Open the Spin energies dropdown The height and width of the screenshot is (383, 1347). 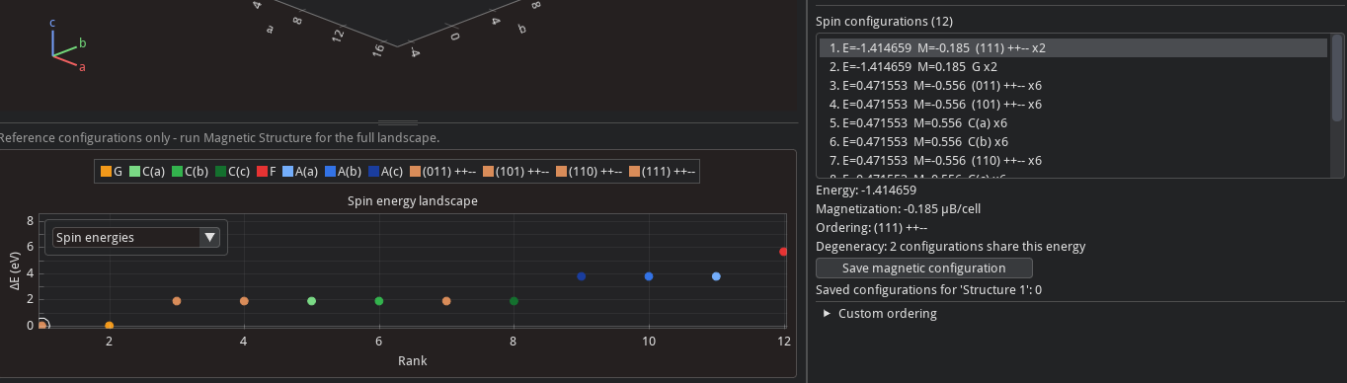click(x=136, y=237)
